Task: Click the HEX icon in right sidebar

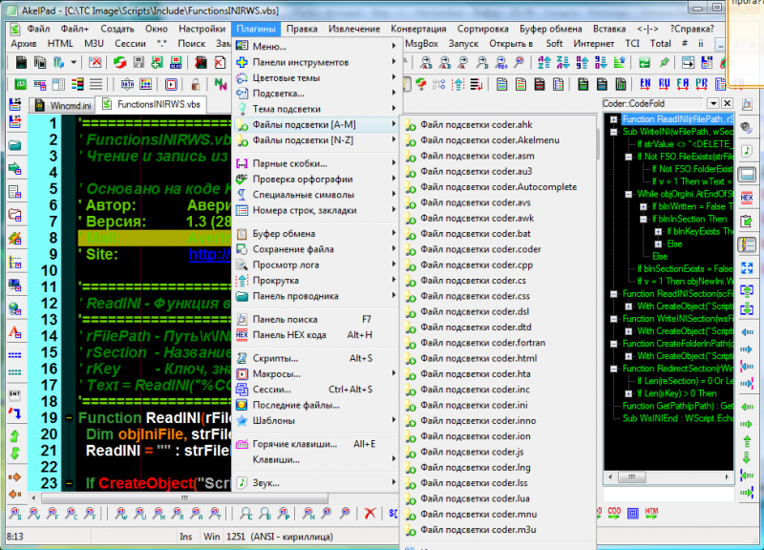Action: point(748,198)
